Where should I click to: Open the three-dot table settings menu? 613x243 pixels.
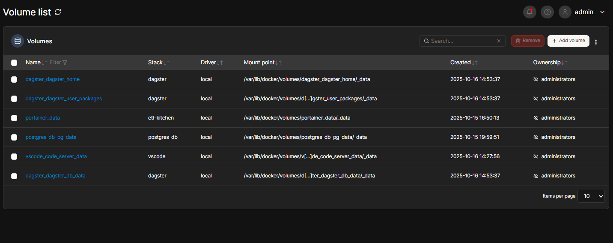click(x=596, y=42)
